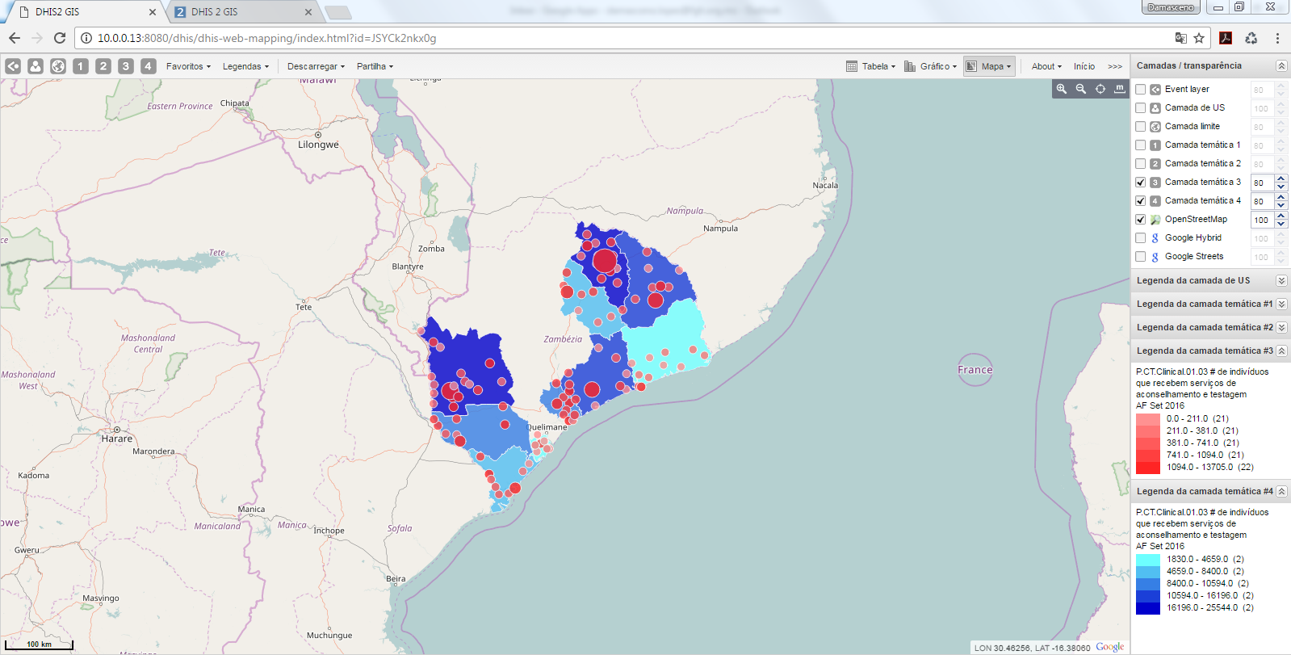Screen dimensions: 1291x655
Task: Click the zoom to visible extent icon
Action: [x=1100, y=89]
